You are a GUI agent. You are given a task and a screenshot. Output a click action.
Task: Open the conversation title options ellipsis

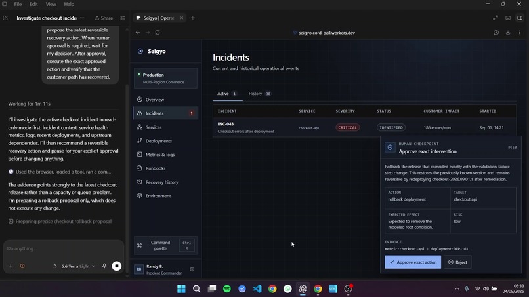tap(82, 18)
